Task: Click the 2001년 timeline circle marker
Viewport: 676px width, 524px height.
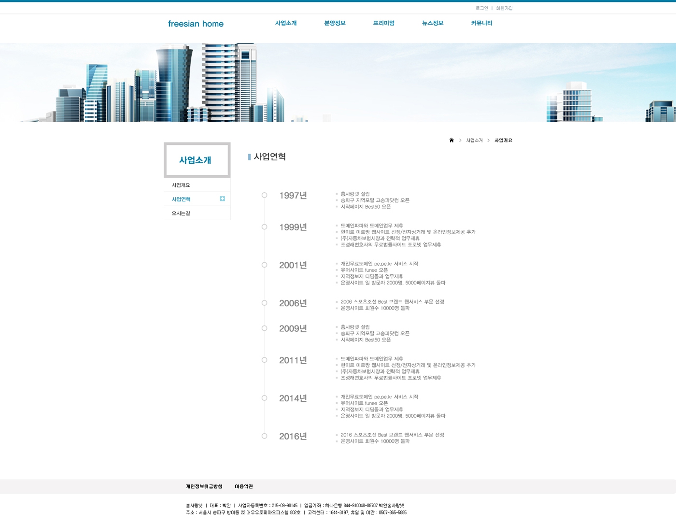Action: 264,265
